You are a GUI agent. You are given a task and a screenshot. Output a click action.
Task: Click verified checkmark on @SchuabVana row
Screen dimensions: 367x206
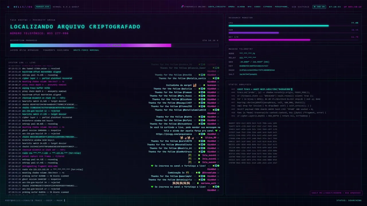pos(204,124)
